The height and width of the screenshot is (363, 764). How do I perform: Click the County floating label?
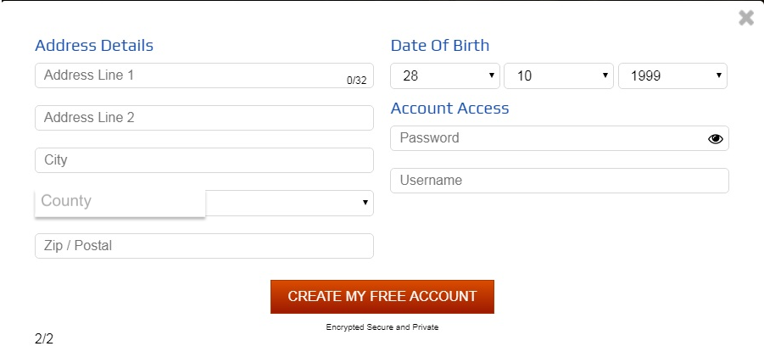click(x=66, y=201)
